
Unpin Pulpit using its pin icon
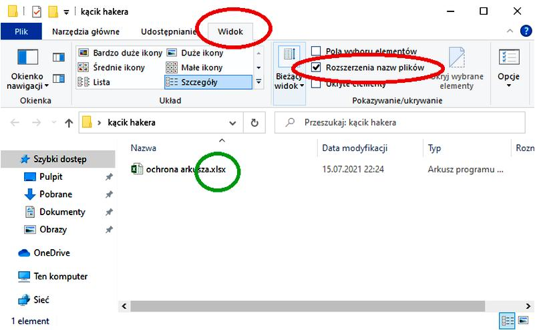pyautogui.click(x=109, y=177)
